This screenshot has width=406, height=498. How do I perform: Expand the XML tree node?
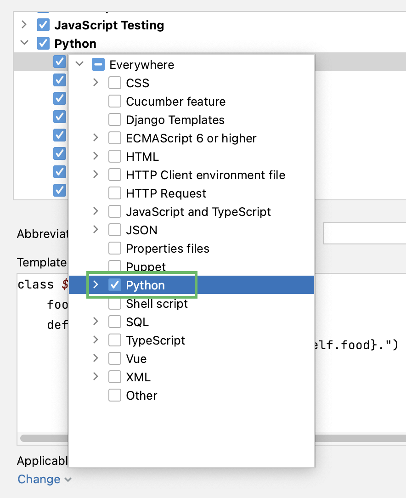tap(96, 377)
